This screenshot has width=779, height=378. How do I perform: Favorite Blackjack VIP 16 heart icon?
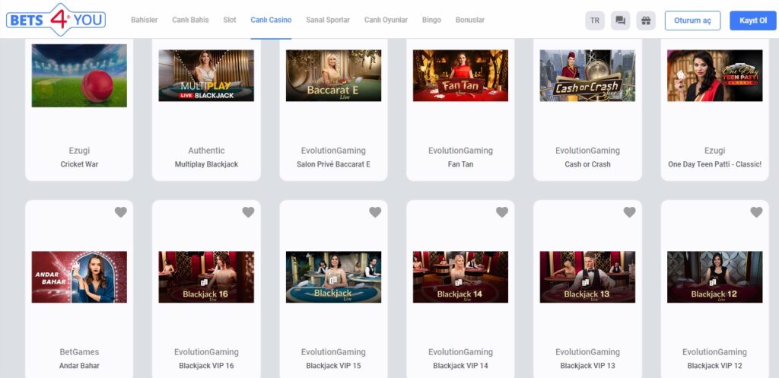pos(248,212)
